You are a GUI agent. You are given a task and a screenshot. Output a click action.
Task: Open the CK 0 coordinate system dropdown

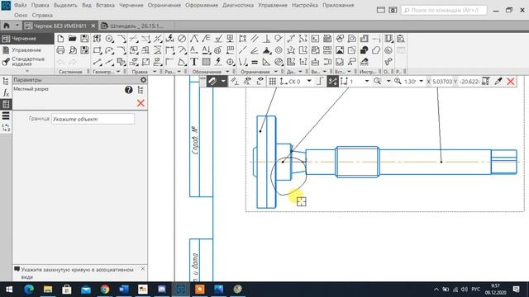308,81
